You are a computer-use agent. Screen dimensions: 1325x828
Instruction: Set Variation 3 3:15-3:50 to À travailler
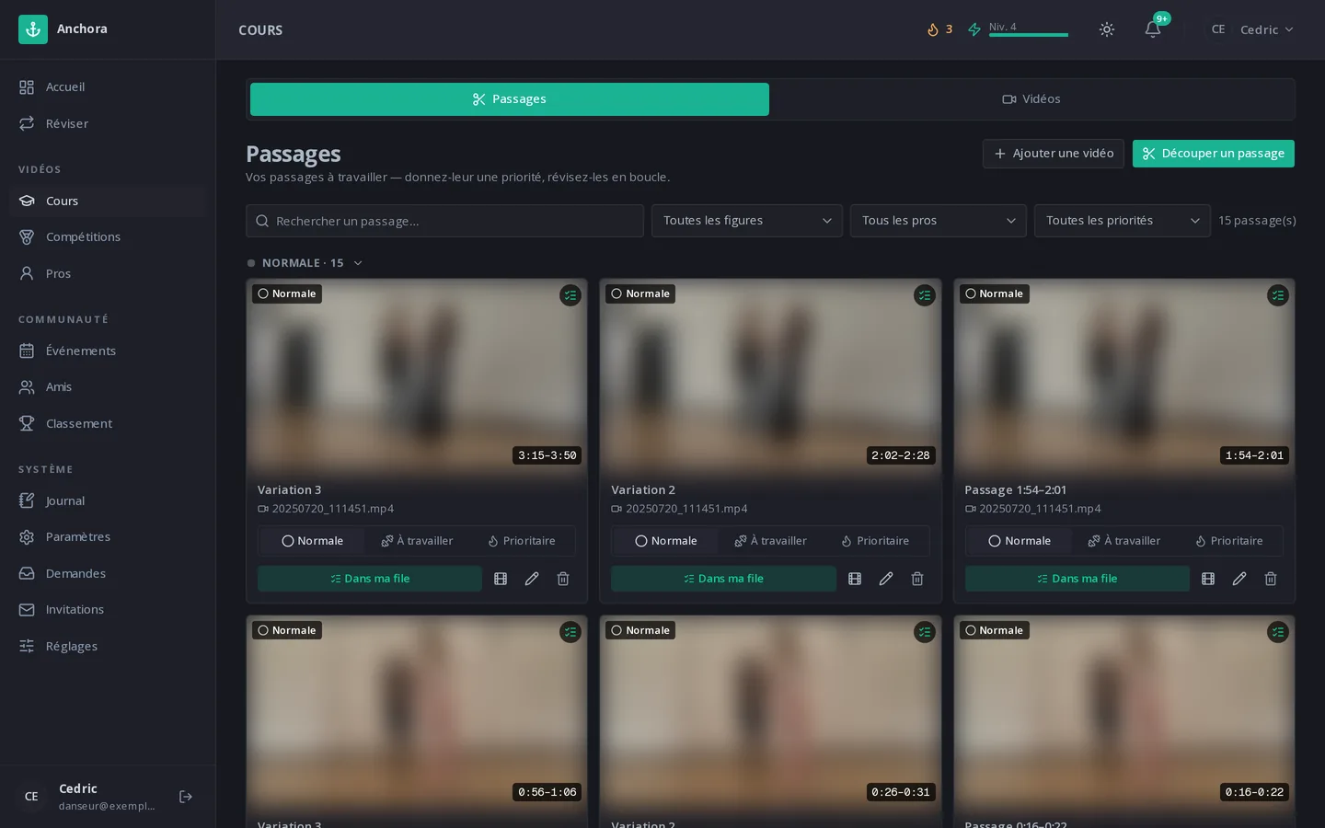pos(417,541)
